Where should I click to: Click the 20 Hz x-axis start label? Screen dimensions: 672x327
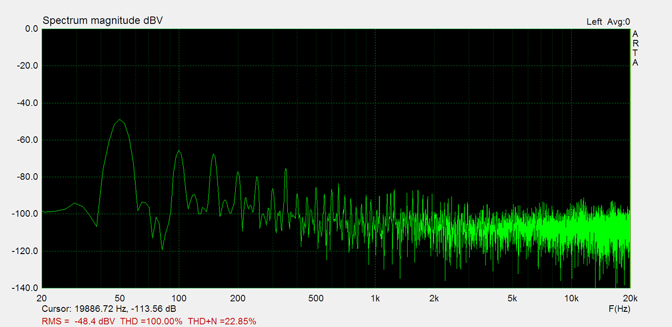pos(41,298)
